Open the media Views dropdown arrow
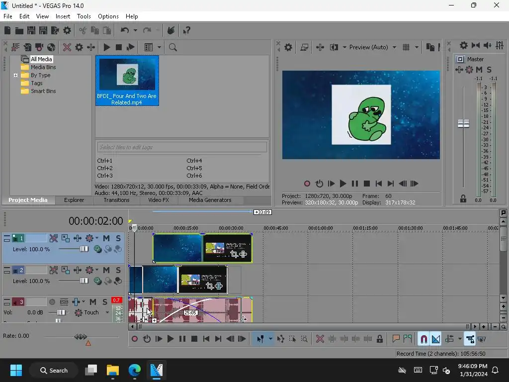This screenshot has width=509, height=382. point(159,47)
